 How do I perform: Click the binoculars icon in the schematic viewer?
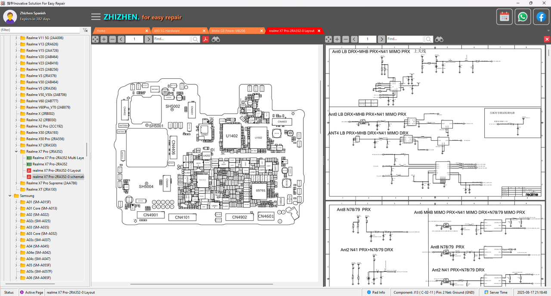[x=439, y=39]
